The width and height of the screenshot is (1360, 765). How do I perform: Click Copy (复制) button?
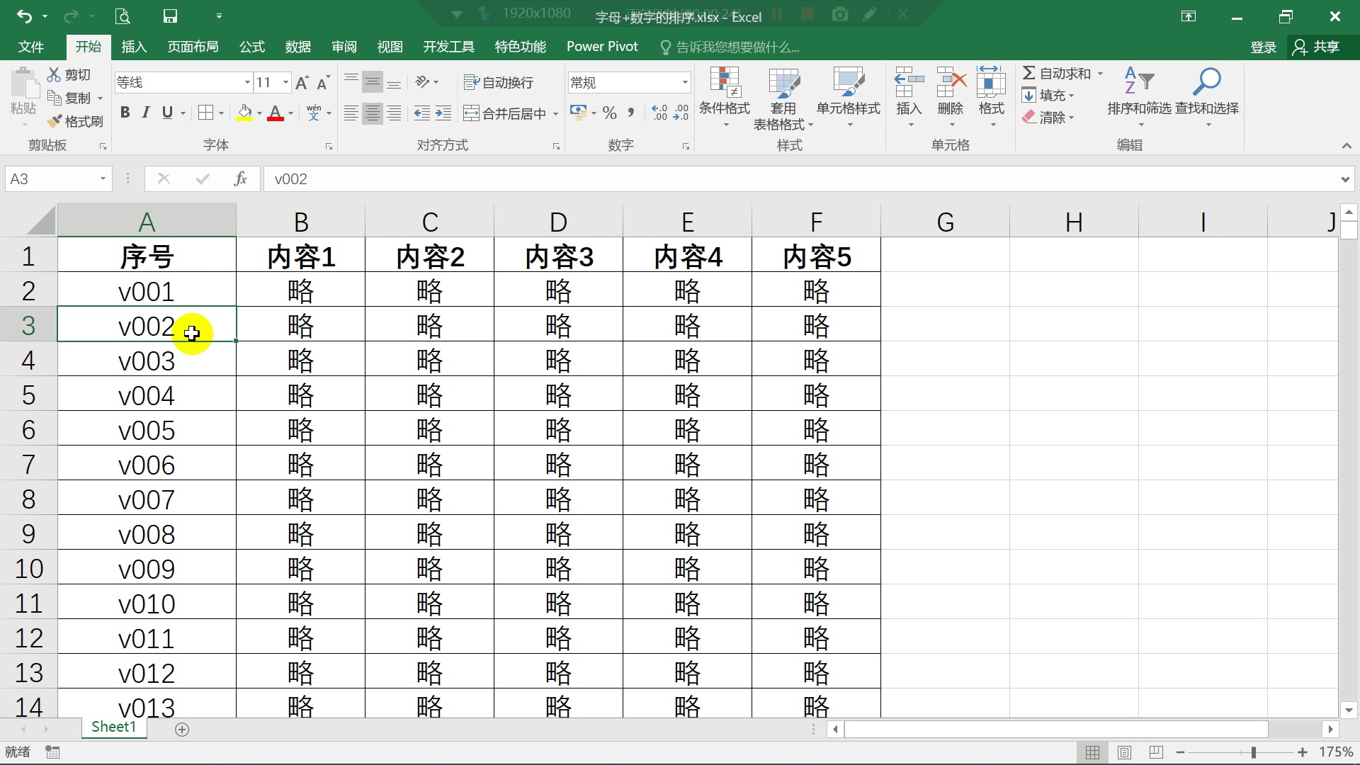pyautogui.click(x=69, y=98)
